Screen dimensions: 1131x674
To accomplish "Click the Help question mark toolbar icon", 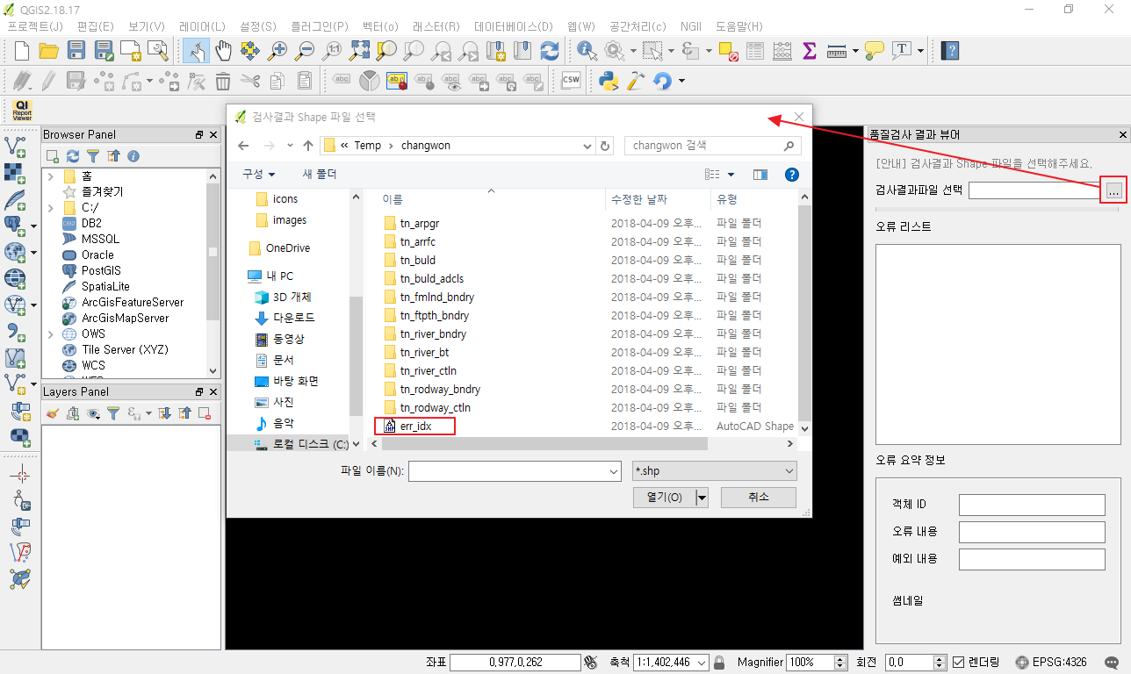I will tap(949, 51).
